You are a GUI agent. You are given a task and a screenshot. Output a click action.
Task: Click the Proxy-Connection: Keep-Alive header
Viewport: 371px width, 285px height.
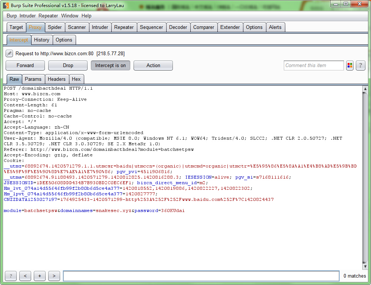[45, 99]
